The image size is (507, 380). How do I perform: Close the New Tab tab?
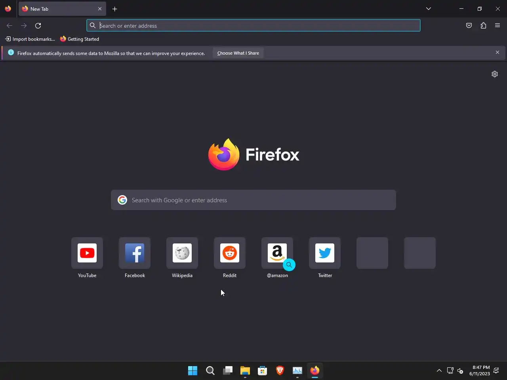(100, 9)
